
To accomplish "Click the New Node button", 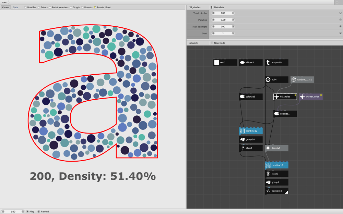I will point(218,43).
